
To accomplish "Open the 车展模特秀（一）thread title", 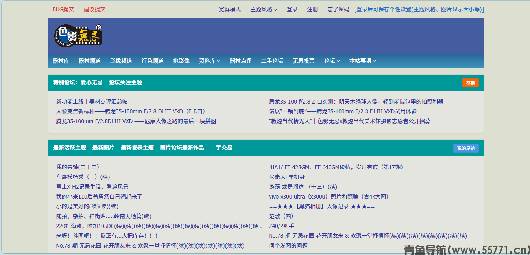I will pyautogui.click(x=78, y=177).
